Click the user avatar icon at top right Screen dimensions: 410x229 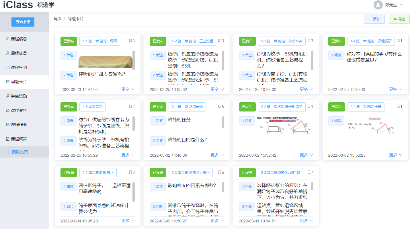click(378, 5)
